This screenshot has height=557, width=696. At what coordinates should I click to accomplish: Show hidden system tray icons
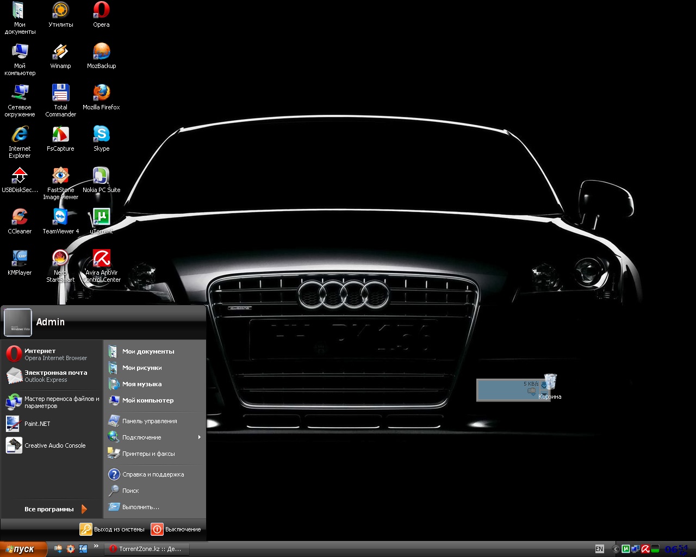click(x=616, y=549)
